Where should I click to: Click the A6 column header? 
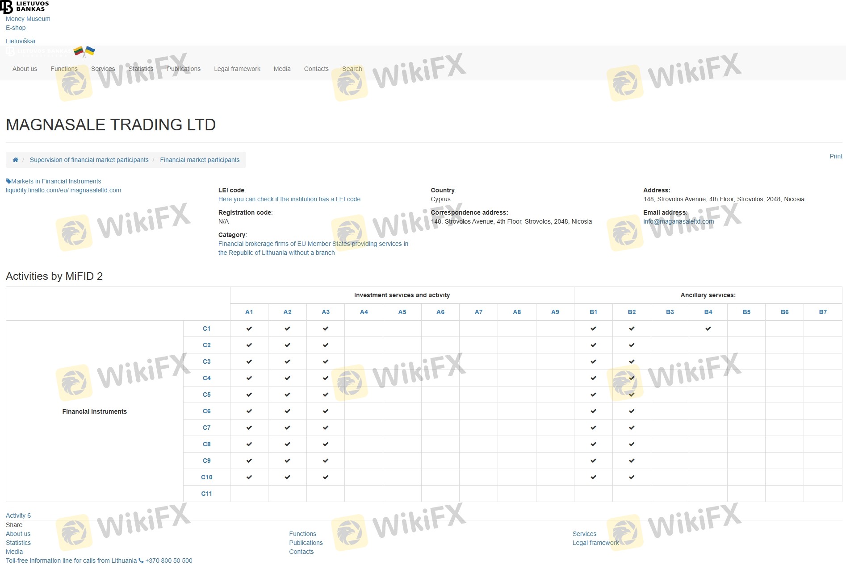click(x=440, y=312)
